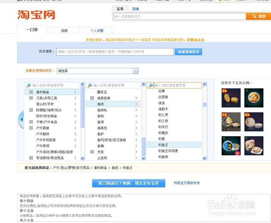Viewport: 271px width, 223px height.
Task: Click the magnifier icon in third category column
Action: point(151,85)
